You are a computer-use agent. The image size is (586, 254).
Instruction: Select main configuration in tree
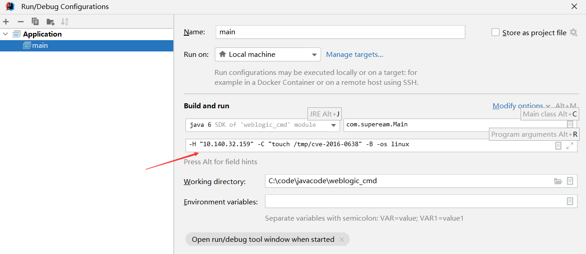click(87, 46)
